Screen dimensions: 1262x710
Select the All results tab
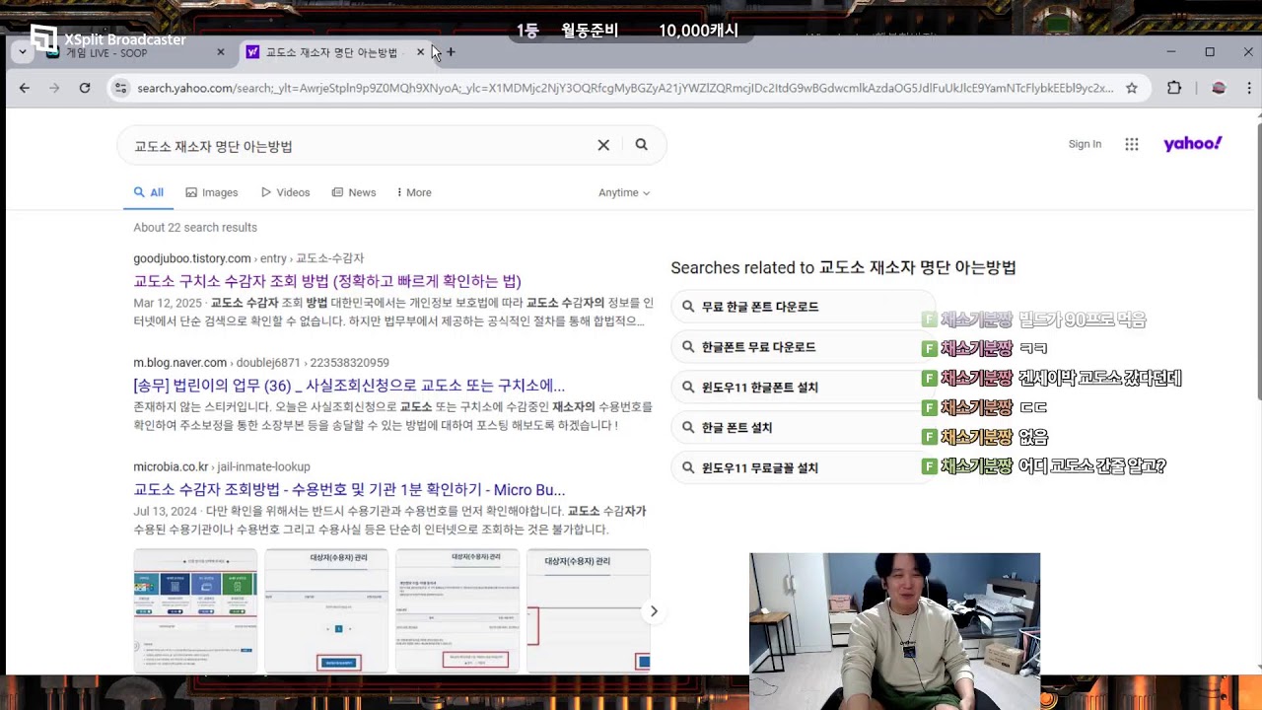(149, 192)
